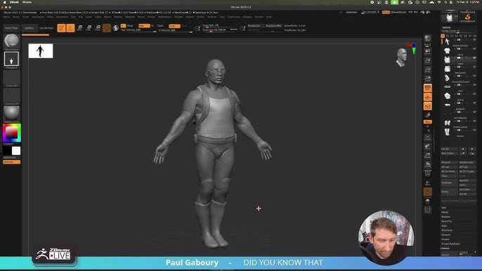Expand the Boolean section

[445, 217]
